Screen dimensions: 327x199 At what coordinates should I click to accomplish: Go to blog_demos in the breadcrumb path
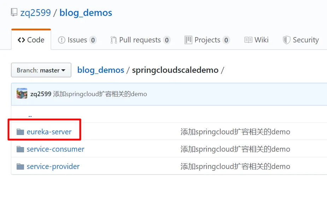point(100,70)
